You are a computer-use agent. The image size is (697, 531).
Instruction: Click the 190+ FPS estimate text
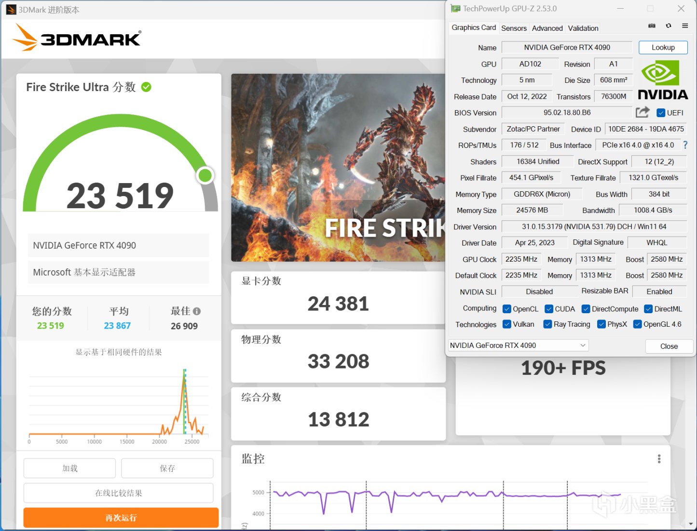tap(563, 368)
